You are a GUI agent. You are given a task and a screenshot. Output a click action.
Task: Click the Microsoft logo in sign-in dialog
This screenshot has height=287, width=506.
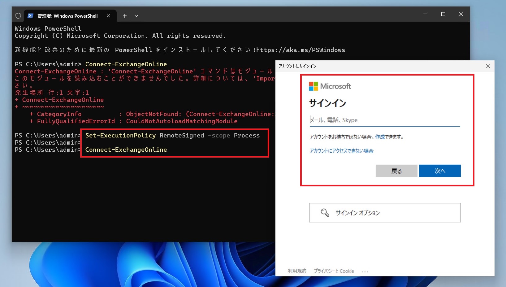click(x=330, y=86)
